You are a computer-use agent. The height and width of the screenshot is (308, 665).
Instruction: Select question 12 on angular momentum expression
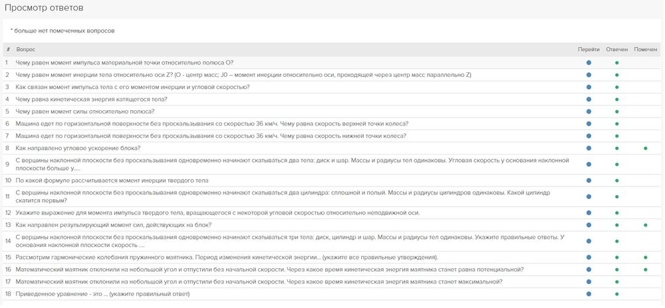(x=217, y=213)
